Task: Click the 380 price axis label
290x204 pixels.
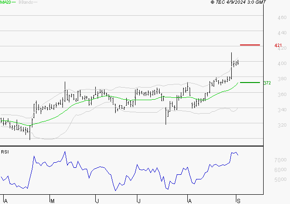Action: pyautogui.click(x=282, y=79)
